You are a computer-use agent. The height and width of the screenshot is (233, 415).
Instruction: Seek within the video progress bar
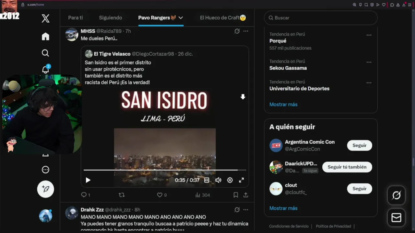pyautogui.click(x=165, y=170)
